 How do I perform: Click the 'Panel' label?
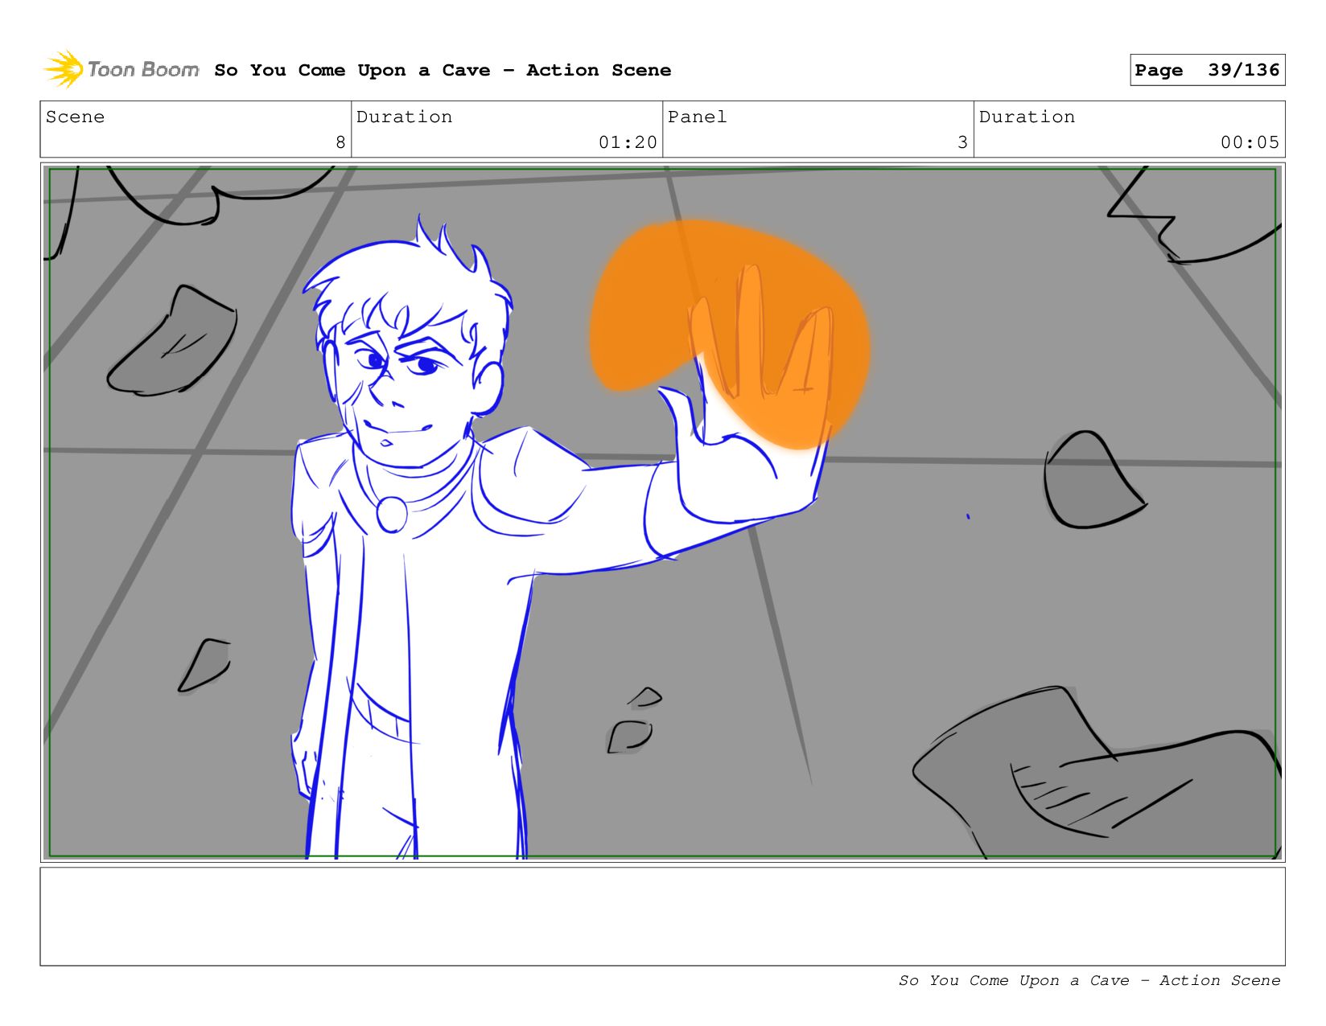click(697, 117)
